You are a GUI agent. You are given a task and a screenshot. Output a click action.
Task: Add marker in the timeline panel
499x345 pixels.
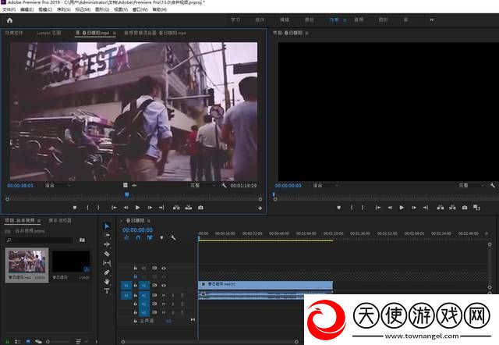tap(161, 237)
